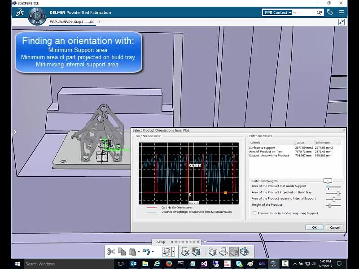
Task: Click the compass play button
Action: (x=37, y=16)
